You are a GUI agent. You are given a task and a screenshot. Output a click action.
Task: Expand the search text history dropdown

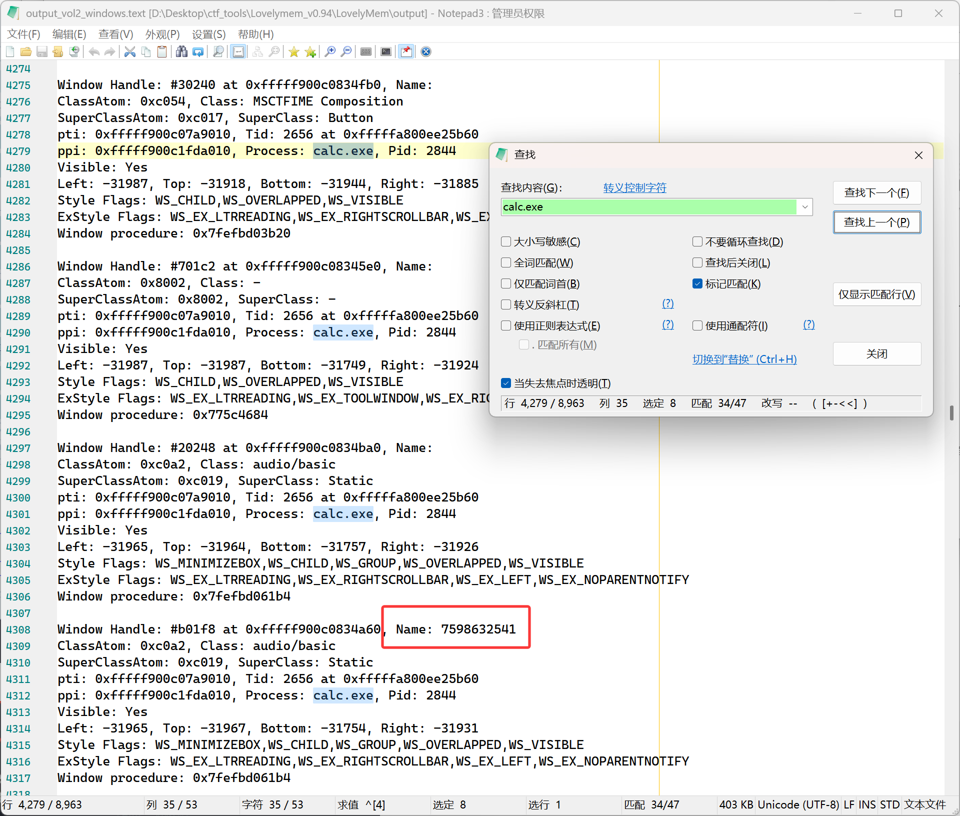click(x=805, y=207)
